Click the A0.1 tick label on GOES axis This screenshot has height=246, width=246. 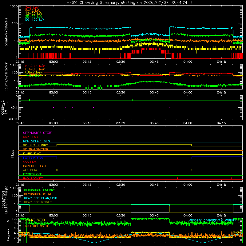click(x=14, y=108)
